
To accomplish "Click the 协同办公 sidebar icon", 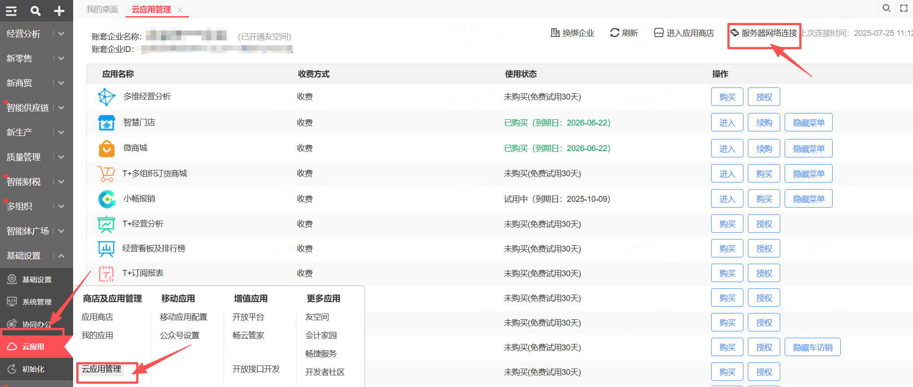I will click(x=12, y=324).
